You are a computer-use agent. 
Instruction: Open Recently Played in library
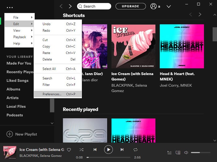click(20, 72)
